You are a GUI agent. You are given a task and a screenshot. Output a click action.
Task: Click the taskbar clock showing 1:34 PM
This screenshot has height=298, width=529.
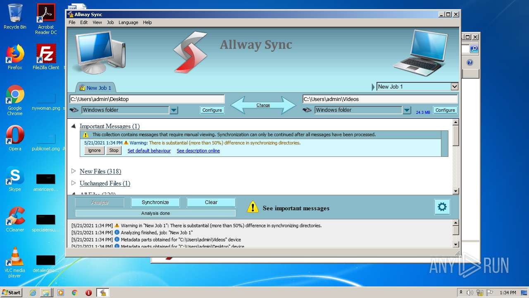[x=508, y=293]
